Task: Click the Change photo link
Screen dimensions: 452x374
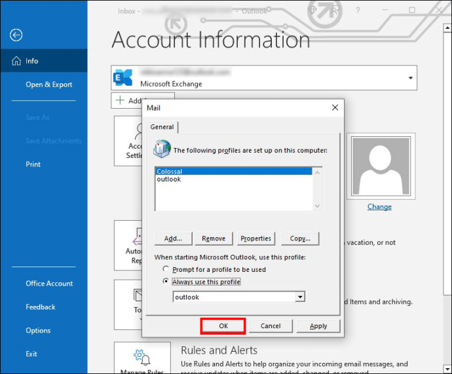Action: click(x=379, y=206)
